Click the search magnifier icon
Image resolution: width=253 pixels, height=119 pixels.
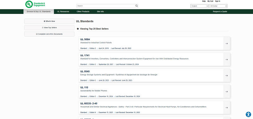click(x=137, y=6)
